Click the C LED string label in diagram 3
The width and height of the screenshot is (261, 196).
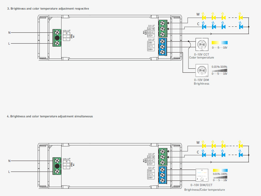coord(198,24)
